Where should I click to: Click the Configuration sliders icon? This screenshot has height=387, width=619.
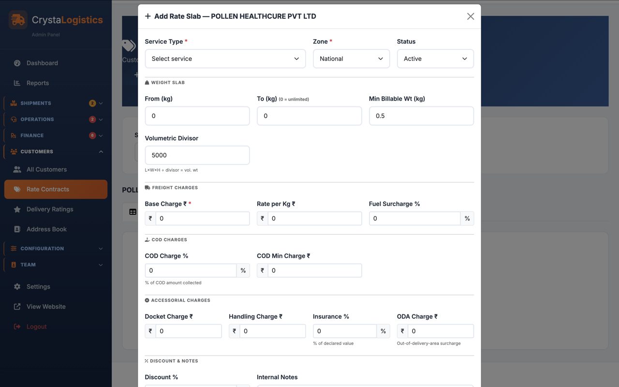[x=14, y=249]
